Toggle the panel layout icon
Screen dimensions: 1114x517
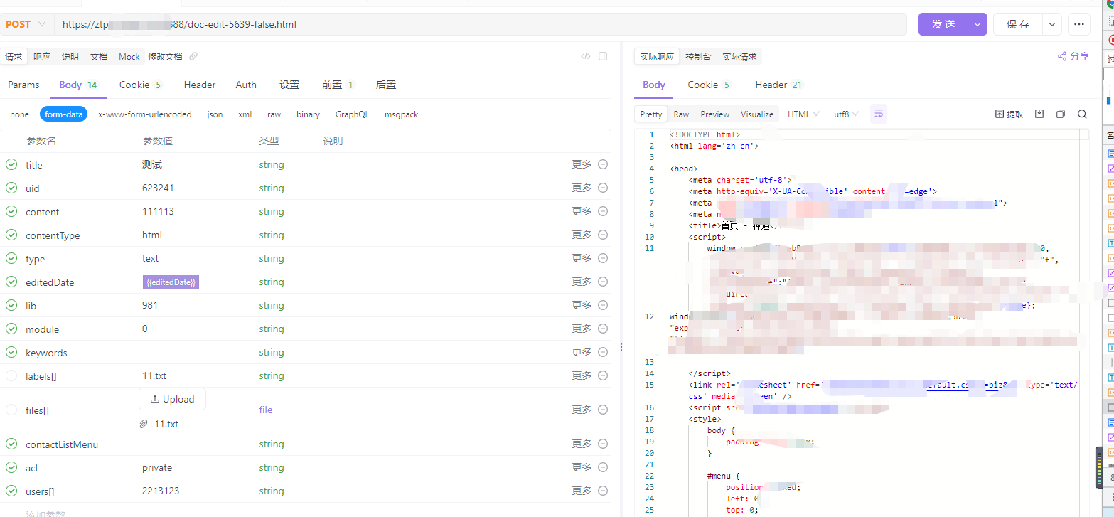(x=602, y=57)
